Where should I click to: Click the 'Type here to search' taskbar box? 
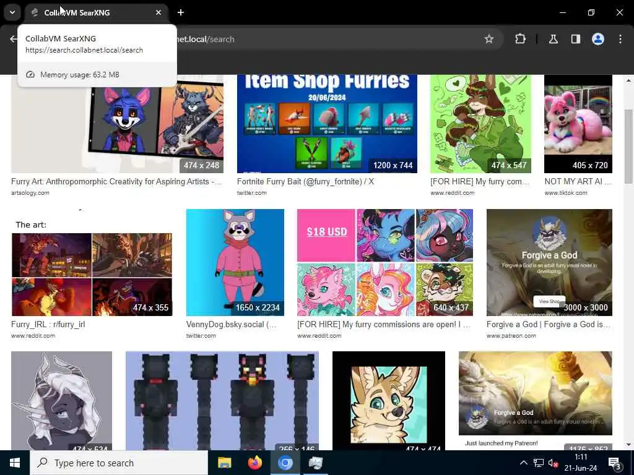pos(119,463)
